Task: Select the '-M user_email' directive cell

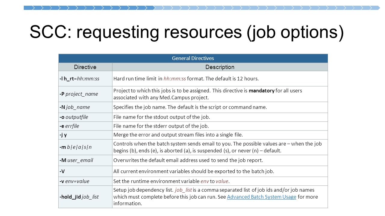Action: [x=85, y=160]
